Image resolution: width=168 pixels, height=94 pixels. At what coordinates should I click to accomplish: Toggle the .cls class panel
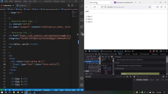(x=106, y=57)
